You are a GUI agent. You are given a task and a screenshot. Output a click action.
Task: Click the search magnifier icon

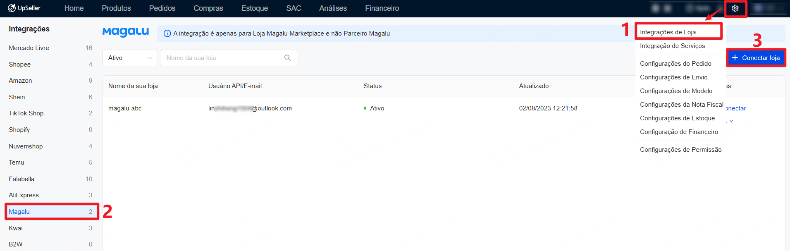pos(288,58)
